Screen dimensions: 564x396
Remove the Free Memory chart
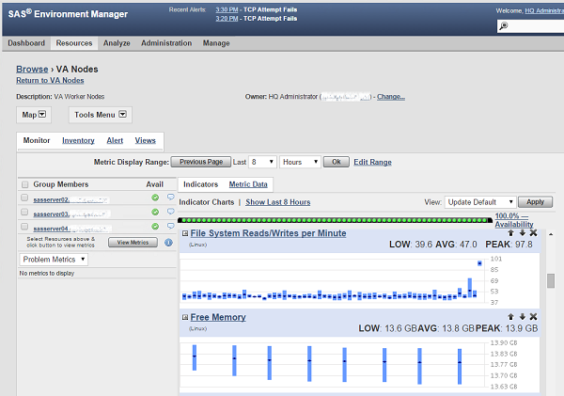pyautogui.click(x=533, y=317)
